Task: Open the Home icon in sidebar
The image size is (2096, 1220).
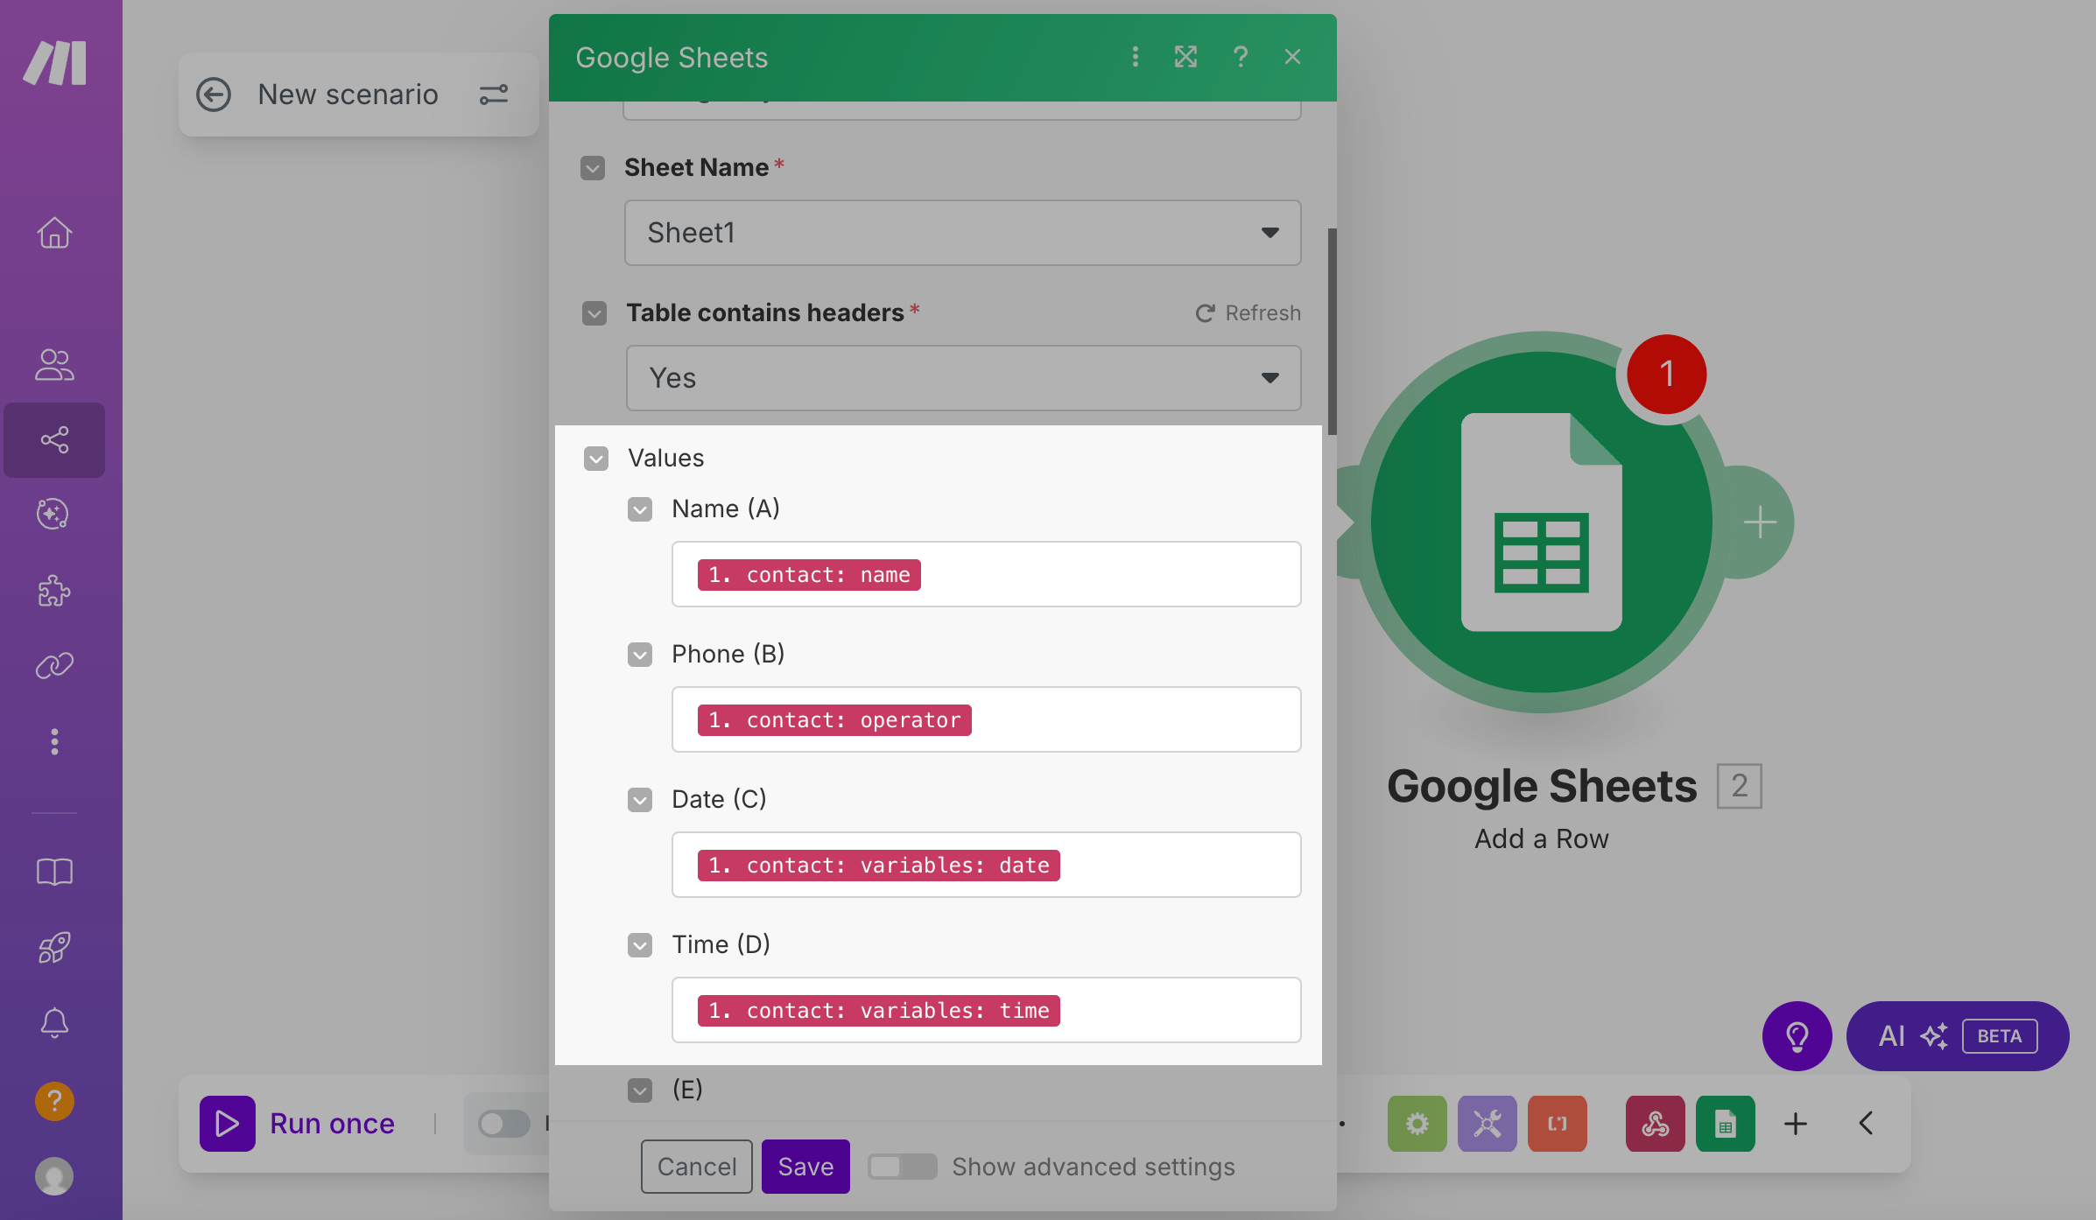Action: (54, 233)
